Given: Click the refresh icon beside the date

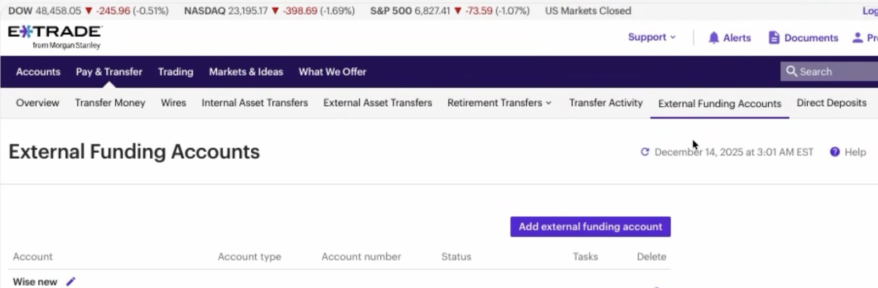Looking at the screenshot, I should pyautogui.click(x=645, y=152).
